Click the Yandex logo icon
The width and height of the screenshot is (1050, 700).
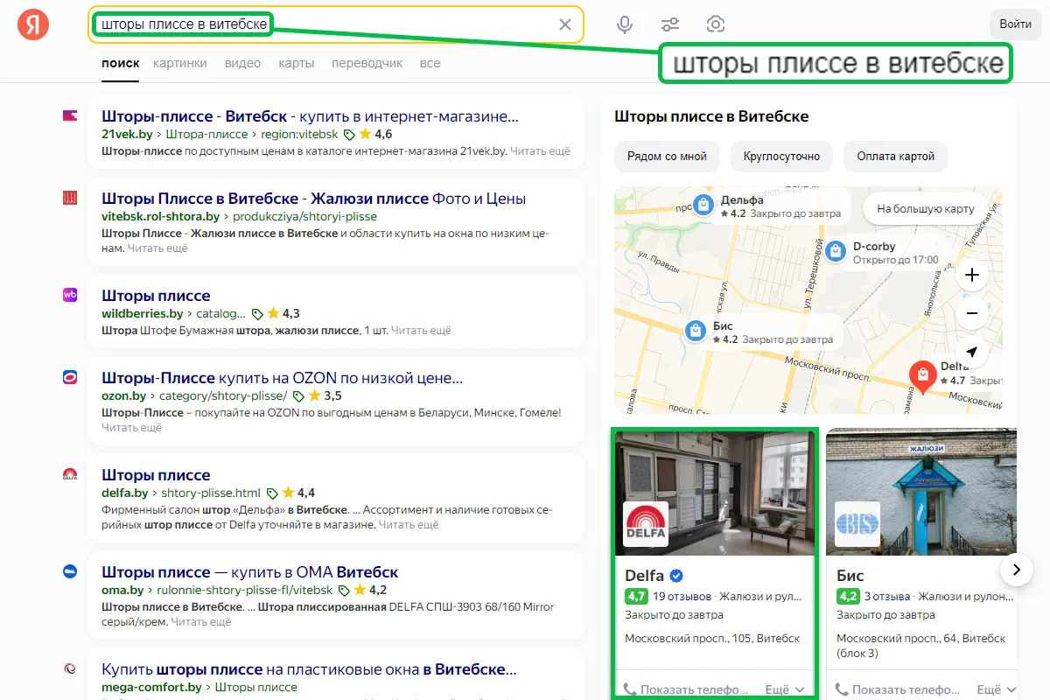pos(33,24)
